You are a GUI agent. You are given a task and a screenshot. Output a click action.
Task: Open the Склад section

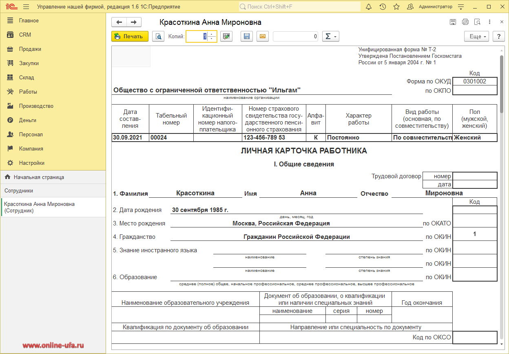(x=53, y=77)
